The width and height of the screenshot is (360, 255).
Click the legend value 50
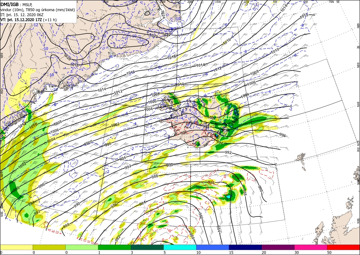329,252
